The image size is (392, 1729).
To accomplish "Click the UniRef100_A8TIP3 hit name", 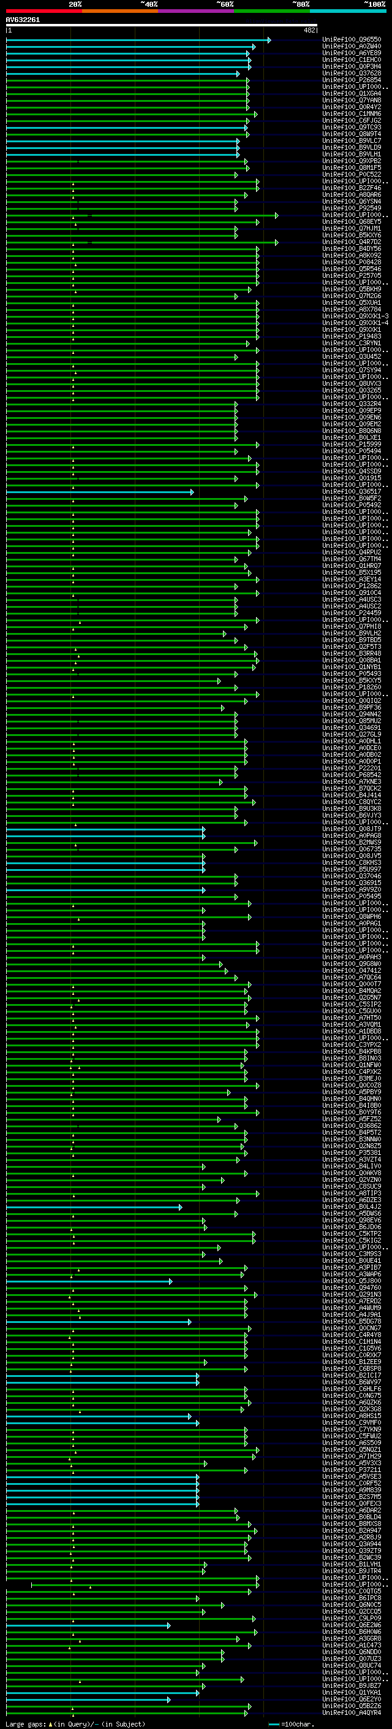I will pyautogui.click(x=352, y=1193).
